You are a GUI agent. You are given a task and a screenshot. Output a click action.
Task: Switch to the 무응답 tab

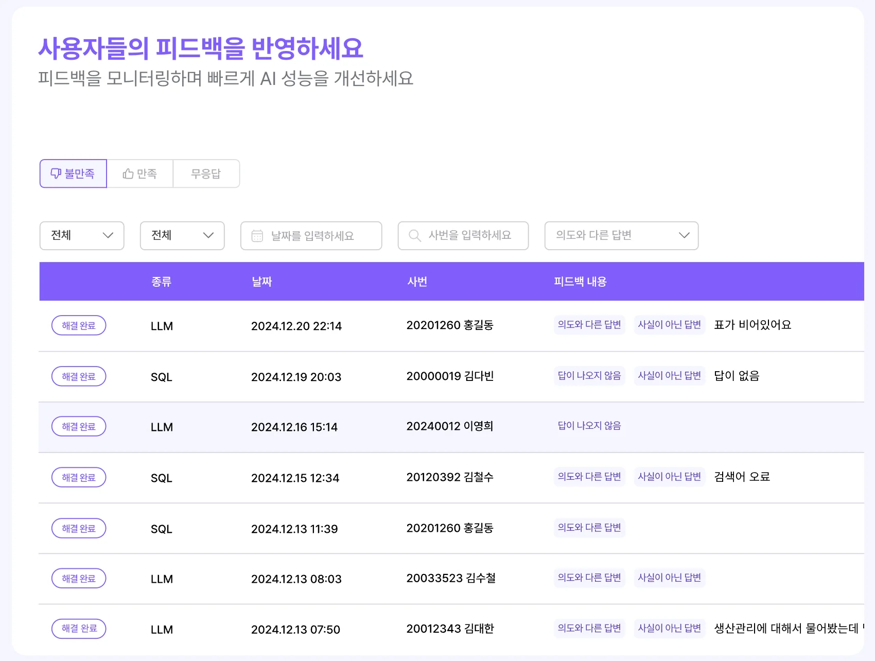(206, 173)
